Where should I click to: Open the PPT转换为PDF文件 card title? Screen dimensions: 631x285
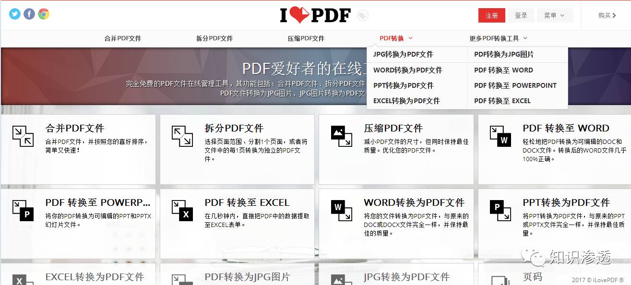click(x=567, y=203)
